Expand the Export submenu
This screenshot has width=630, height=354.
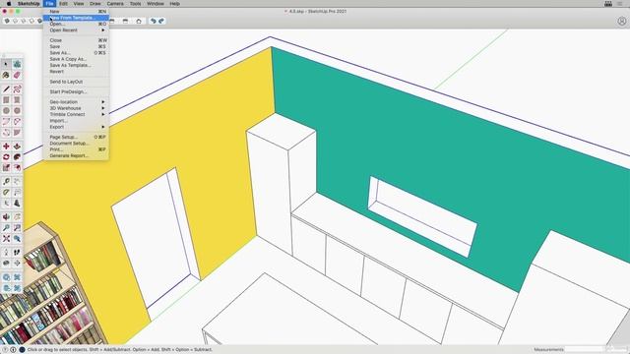[x=76, y=127]
